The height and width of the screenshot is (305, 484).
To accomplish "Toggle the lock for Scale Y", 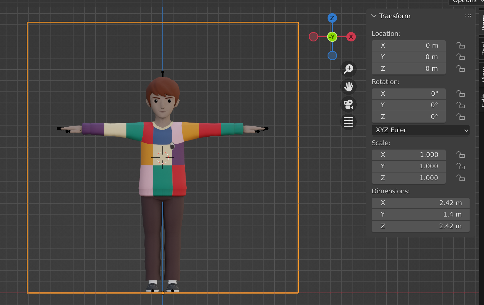I will tap(460, 166).
